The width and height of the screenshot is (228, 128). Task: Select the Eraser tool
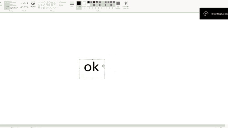tap(21, 7)
